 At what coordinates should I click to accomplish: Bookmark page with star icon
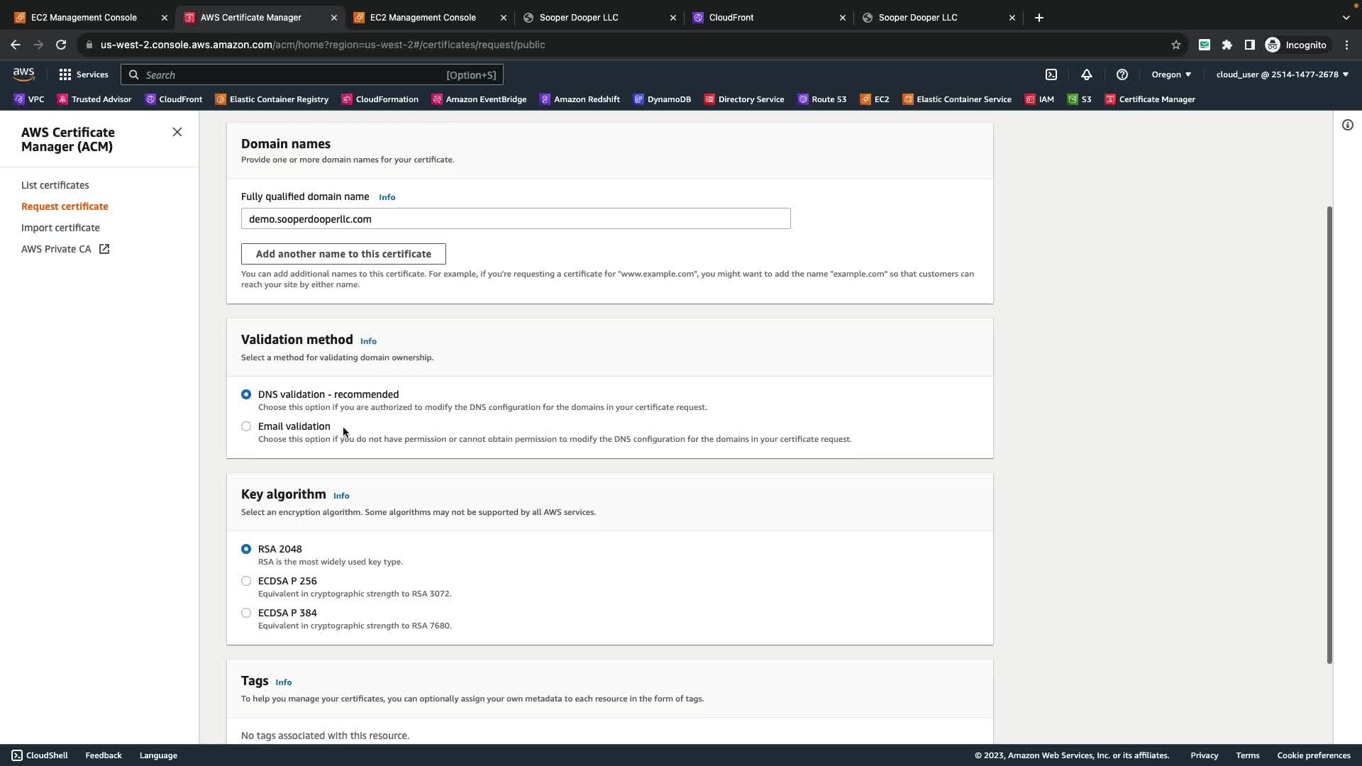[x=1175, y=45]
